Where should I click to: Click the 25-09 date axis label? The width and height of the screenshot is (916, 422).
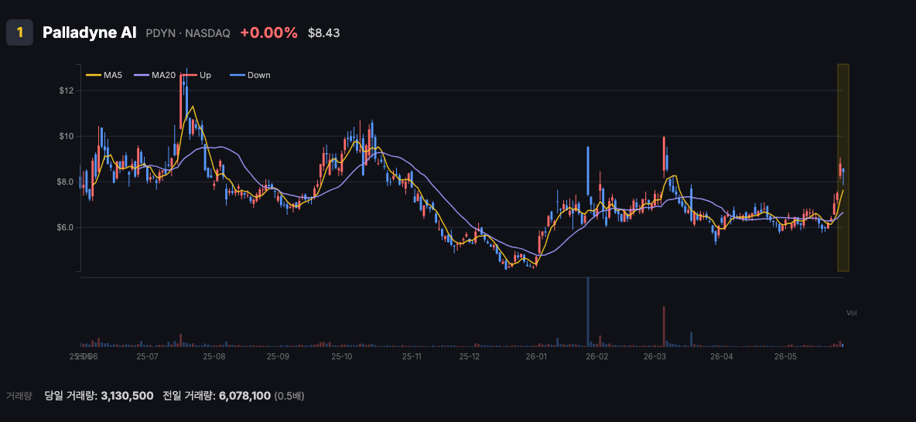[x=278, y=356]
